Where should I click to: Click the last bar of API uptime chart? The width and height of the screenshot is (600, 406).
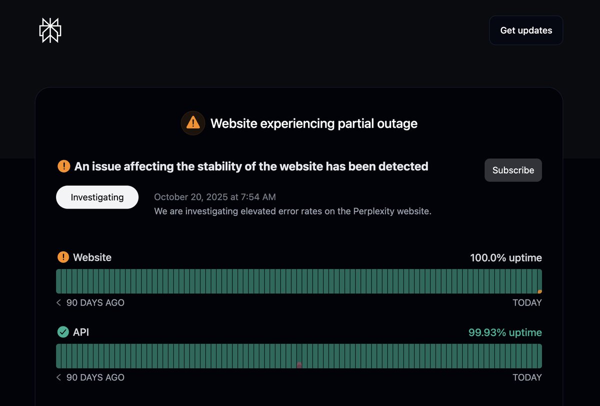539,356
